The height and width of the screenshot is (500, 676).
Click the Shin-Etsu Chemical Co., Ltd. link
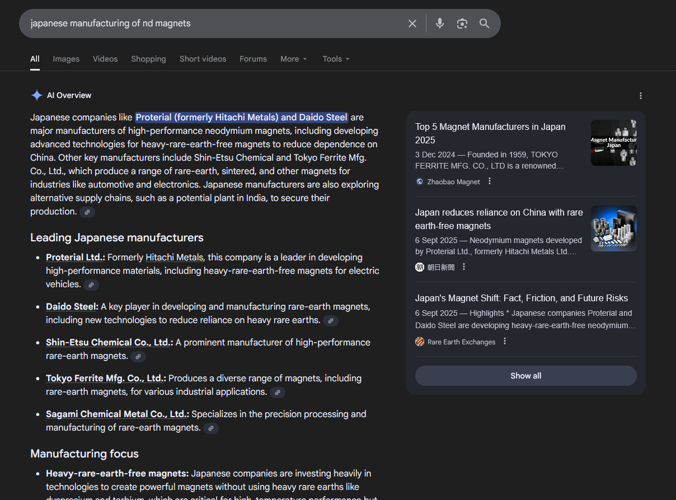[x=109, y=342]
